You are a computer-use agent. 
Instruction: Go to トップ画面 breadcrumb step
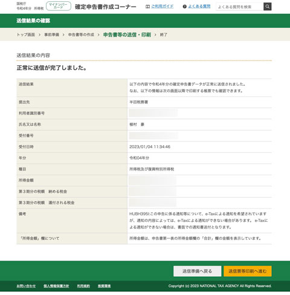(26, 34)
